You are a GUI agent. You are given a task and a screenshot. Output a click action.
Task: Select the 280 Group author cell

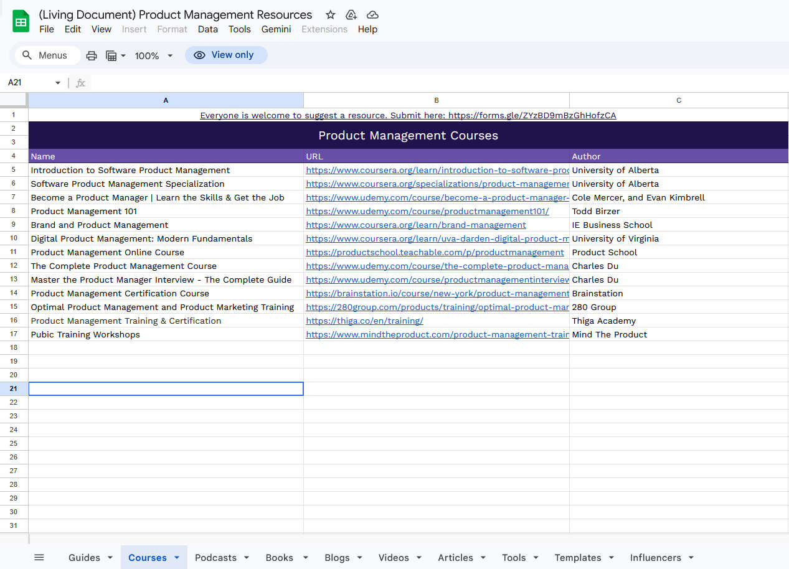(x=679, y=307)
